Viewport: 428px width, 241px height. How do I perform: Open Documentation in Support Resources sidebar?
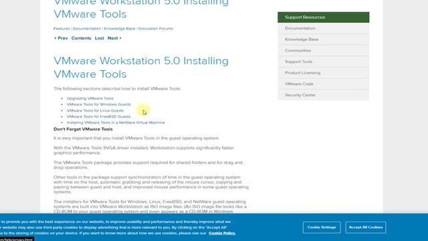pyautogui.click(x=324, y=28)
